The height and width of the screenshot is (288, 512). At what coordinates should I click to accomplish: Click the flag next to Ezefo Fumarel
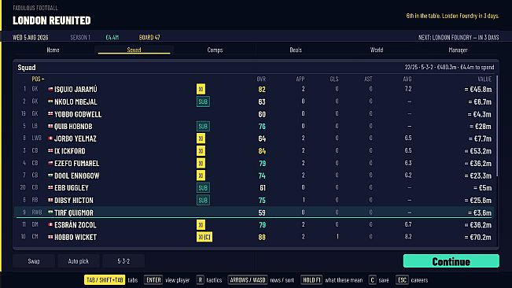(50, 163)
